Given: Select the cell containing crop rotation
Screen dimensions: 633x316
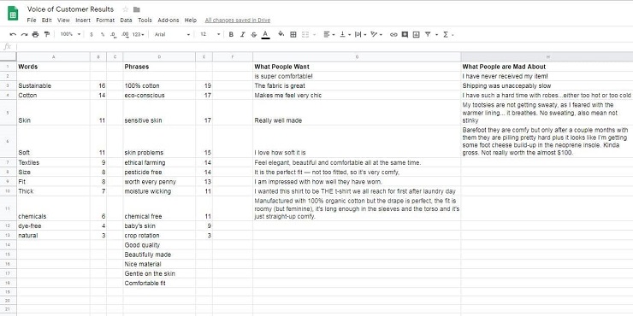Looking at the screenshot, I should 159,236.
